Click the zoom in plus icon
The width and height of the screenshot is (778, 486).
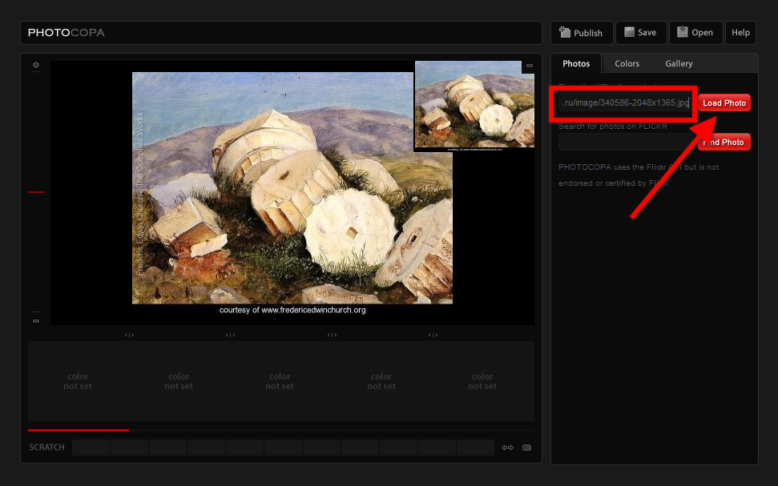(x=36, y=65)
